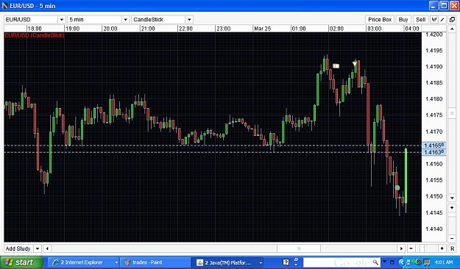Screen dimensions: 460x269
Task: Click the EUR/USD (CandleStick) chart legend
Action: pyautogui.click(x=35, y=35)
